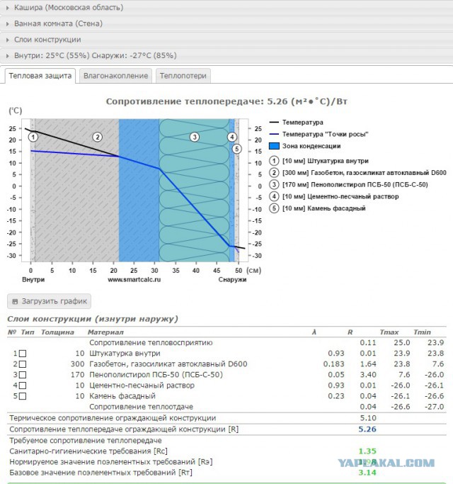
Task: Switch to the Тепловая защита tab
Action: tap(40, 76)
